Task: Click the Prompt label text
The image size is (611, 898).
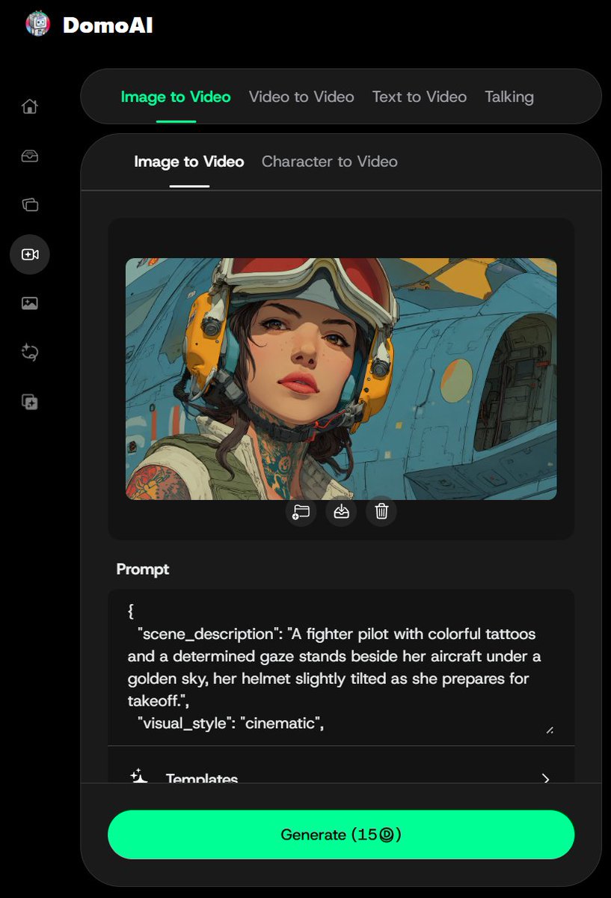Action: [143, 569]
